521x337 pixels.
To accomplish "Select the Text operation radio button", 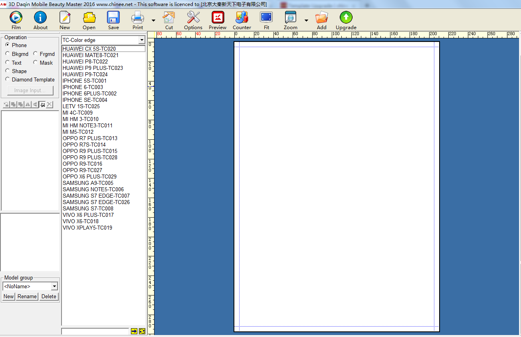I will [8, 62].
